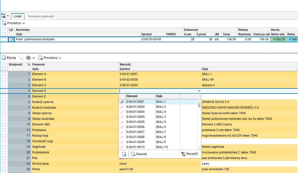This screenshot has width=298, height=173.
Task: Select the Linijki tab
Action: (18, 16)
